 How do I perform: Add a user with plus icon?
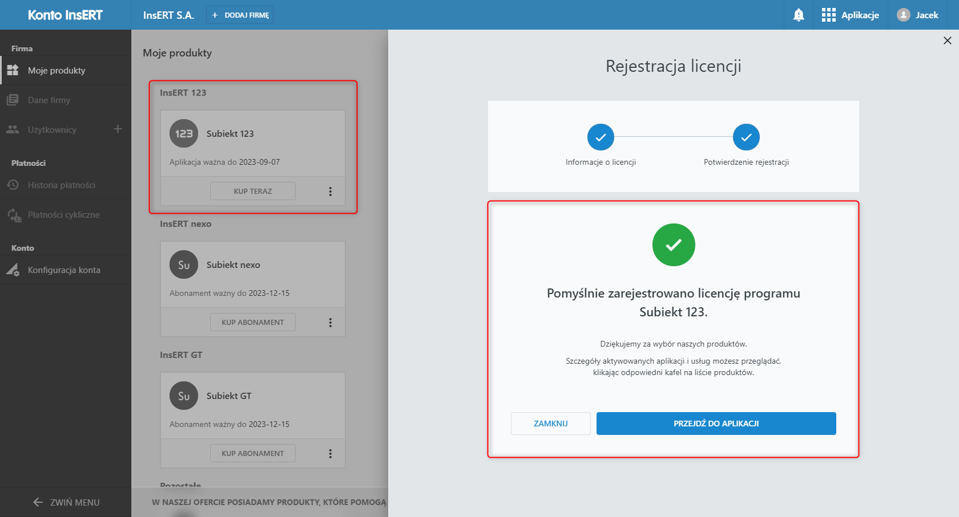pyautogui.click(x=118, y=129)
